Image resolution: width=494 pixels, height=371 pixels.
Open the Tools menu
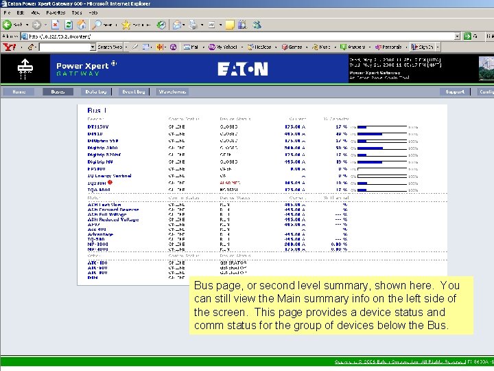tap(77, 12)
